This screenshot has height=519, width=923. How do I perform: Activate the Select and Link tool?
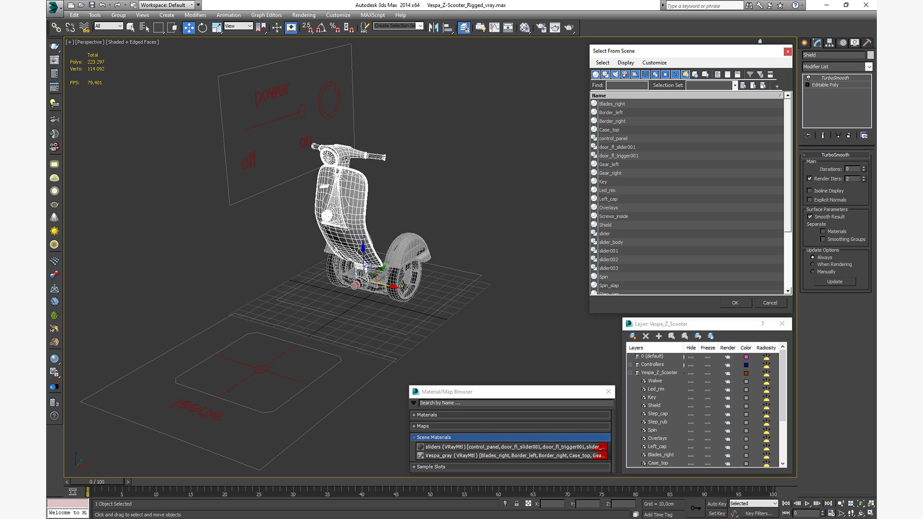56,27
